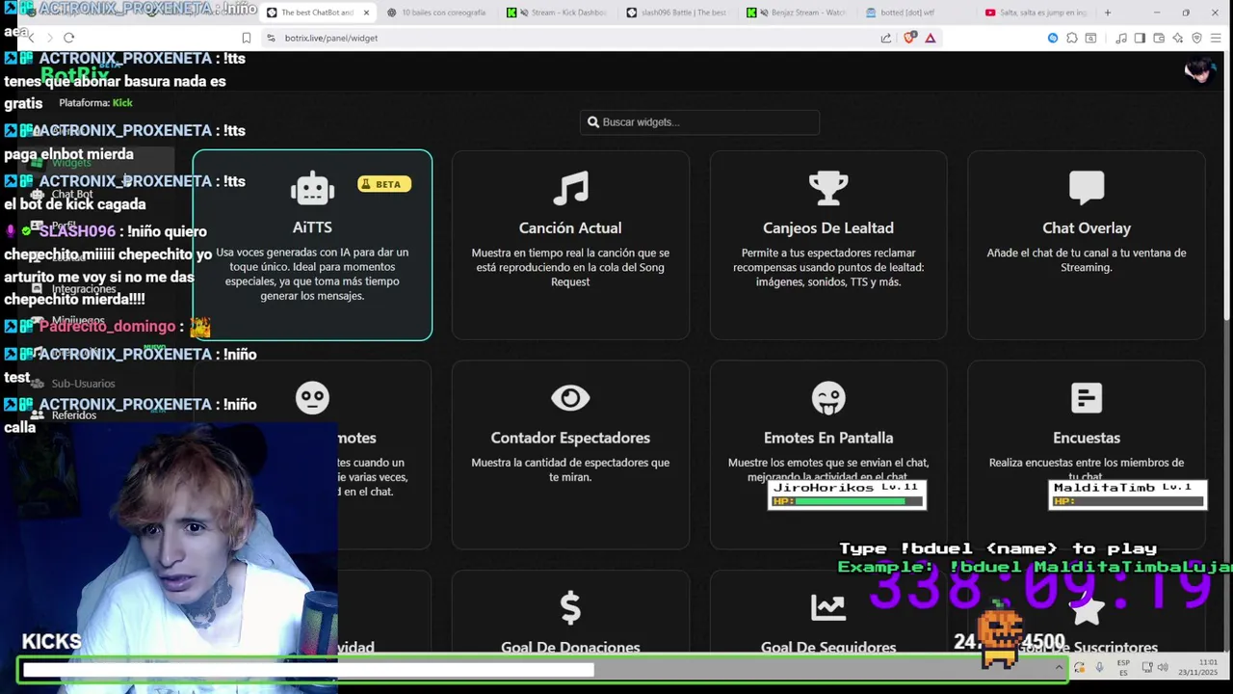Open the AiTTS robot icon card
This screenshot has width=1233, height=694.
pos(312,189)
